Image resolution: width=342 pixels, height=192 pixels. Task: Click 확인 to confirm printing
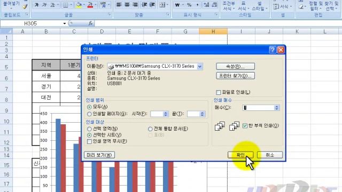click(x=240, y=155)
